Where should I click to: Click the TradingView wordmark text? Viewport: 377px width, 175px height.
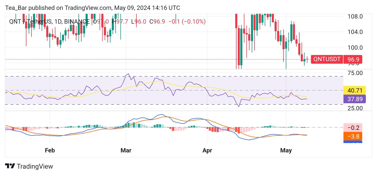point(35,166)
